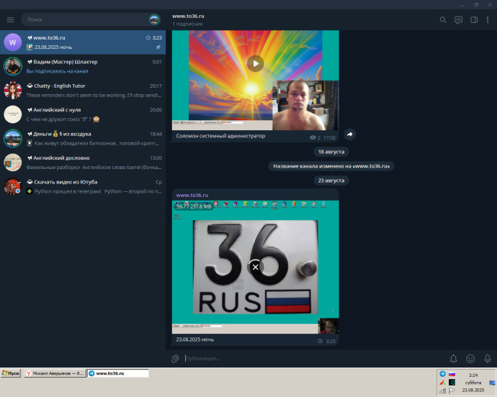The height and width of the screenshot is (397, 497).
Task: Open the Английский дословно channel
Action: 83,163
